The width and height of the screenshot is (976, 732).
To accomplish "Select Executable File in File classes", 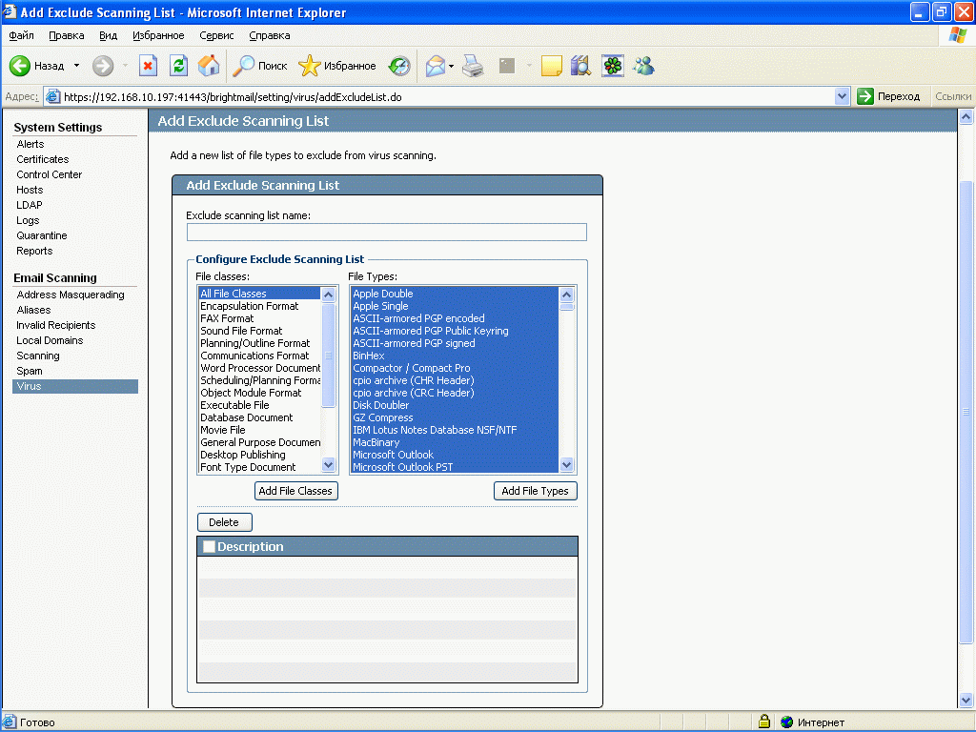I will pyautogui.click(x=260, y=405).
